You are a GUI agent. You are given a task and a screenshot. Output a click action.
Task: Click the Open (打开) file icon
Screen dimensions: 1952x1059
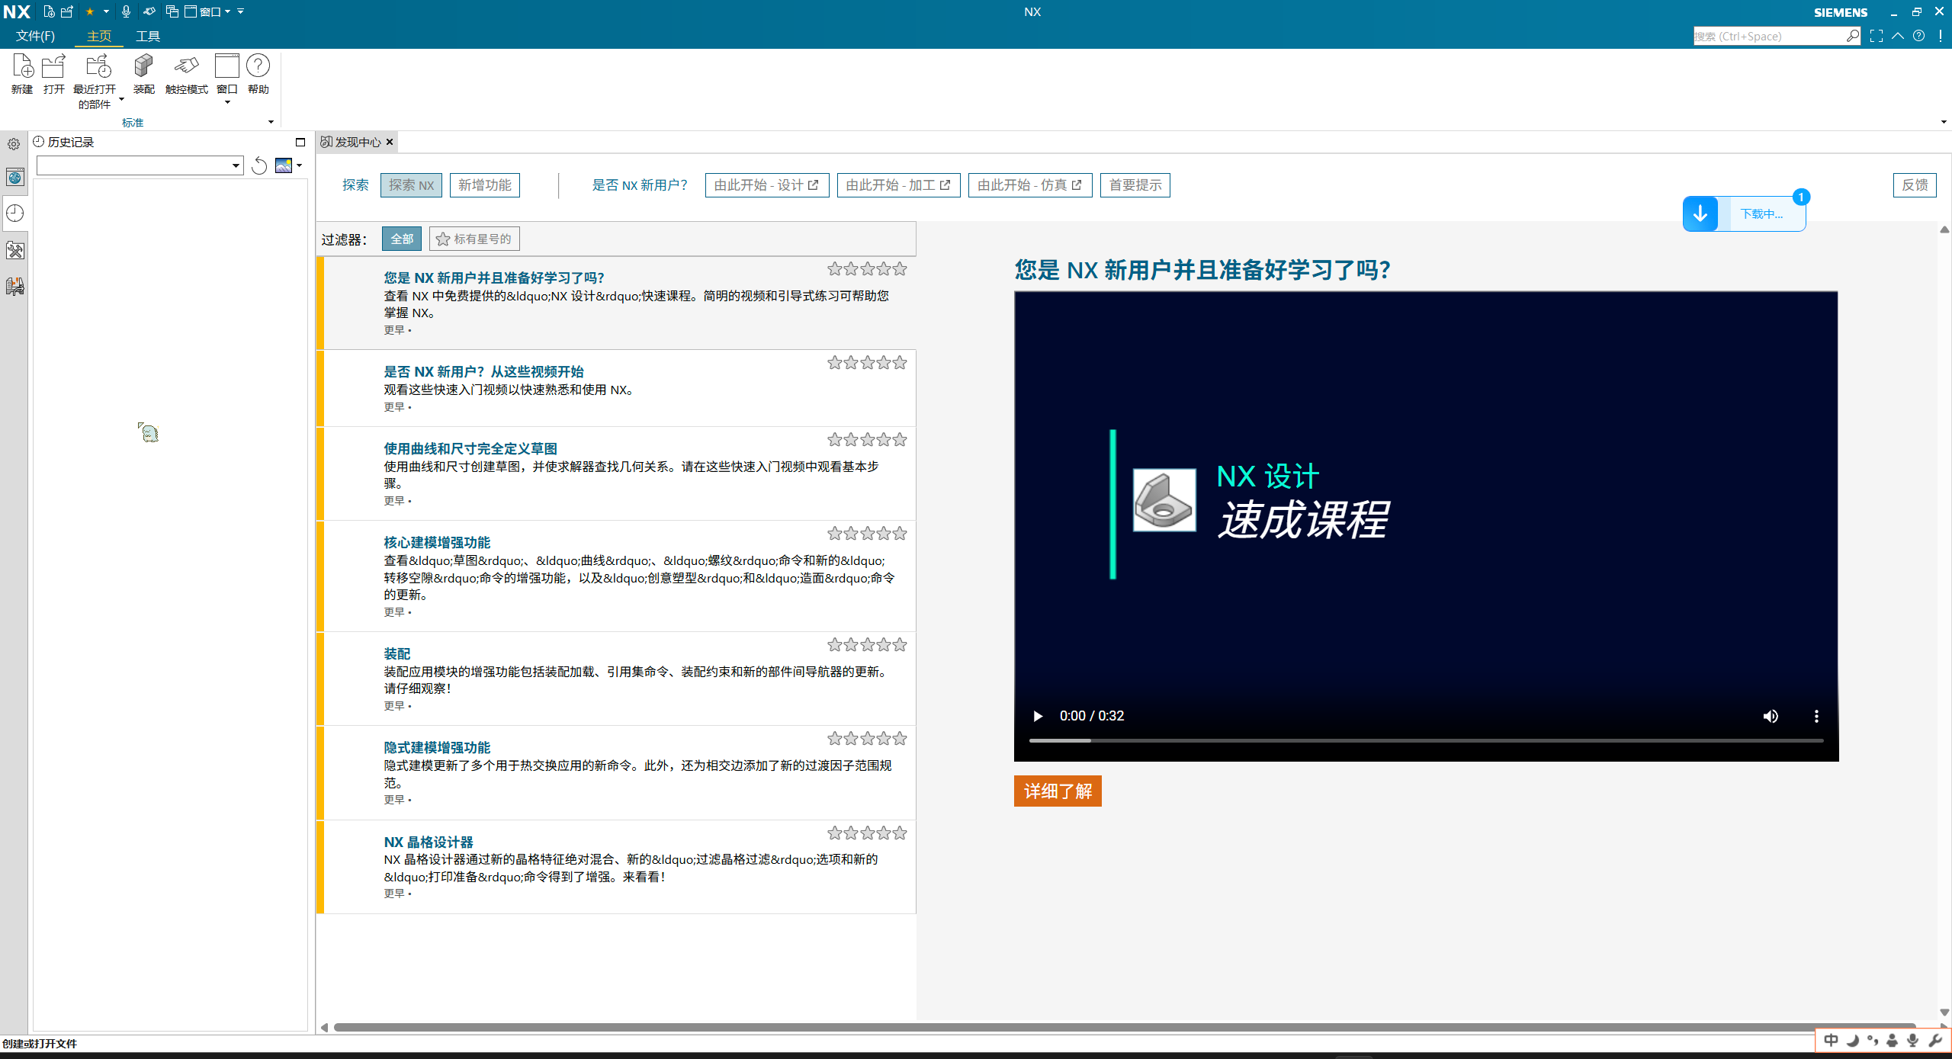(x=53, y=67)
